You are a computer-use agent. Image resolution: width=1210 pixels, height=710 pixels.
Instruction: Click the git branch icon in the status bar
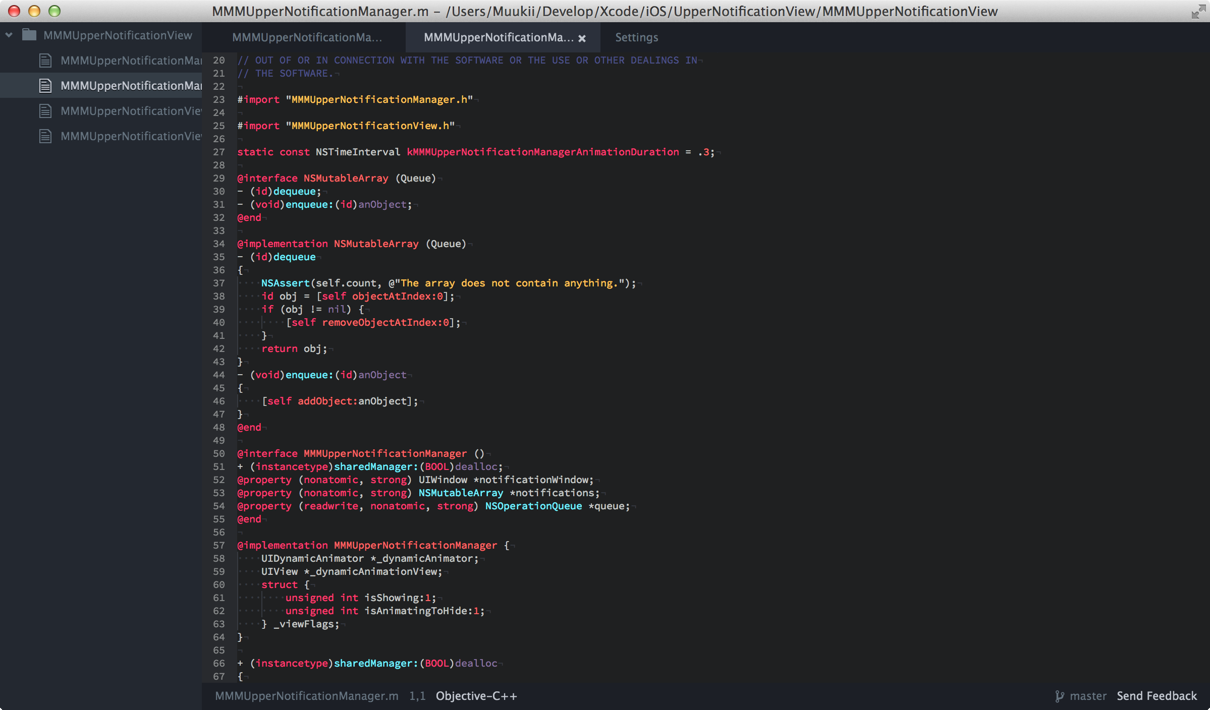(x=1059, y=696)
